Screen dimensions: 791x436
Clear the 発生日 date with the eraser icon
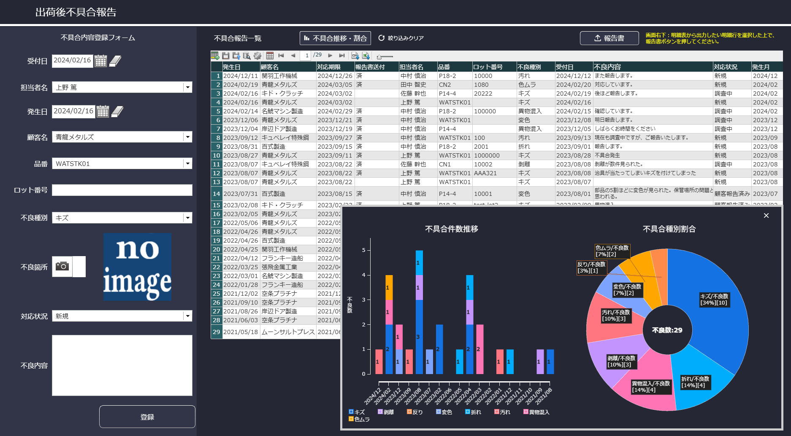point(117,112)
